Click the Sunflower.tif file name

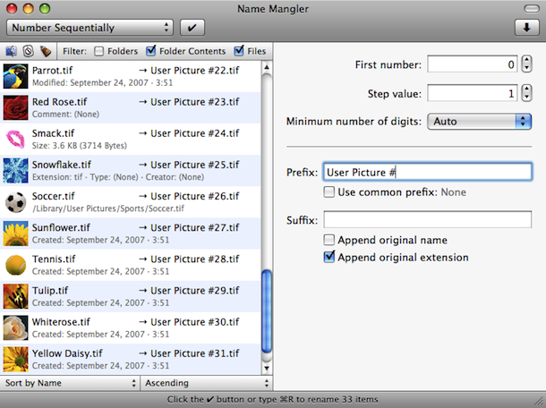click(61, 227)
